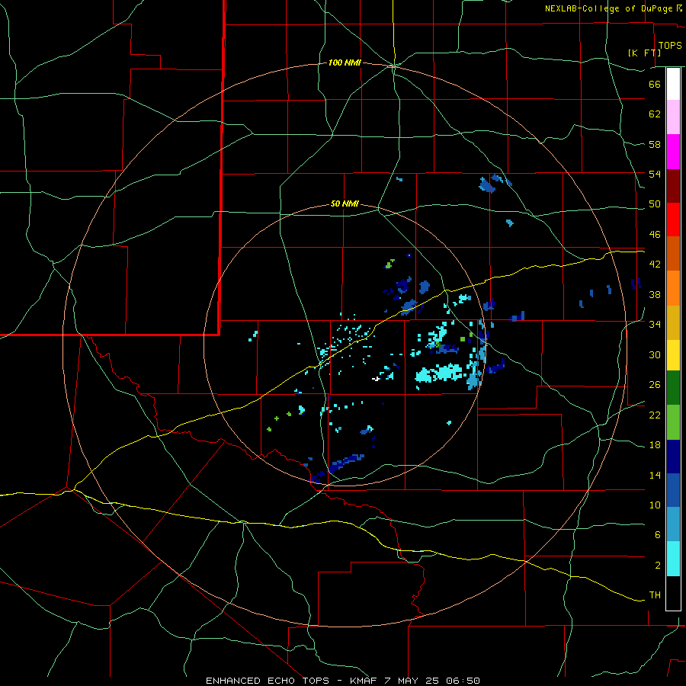Click legend value '58'

pos(655,144)
